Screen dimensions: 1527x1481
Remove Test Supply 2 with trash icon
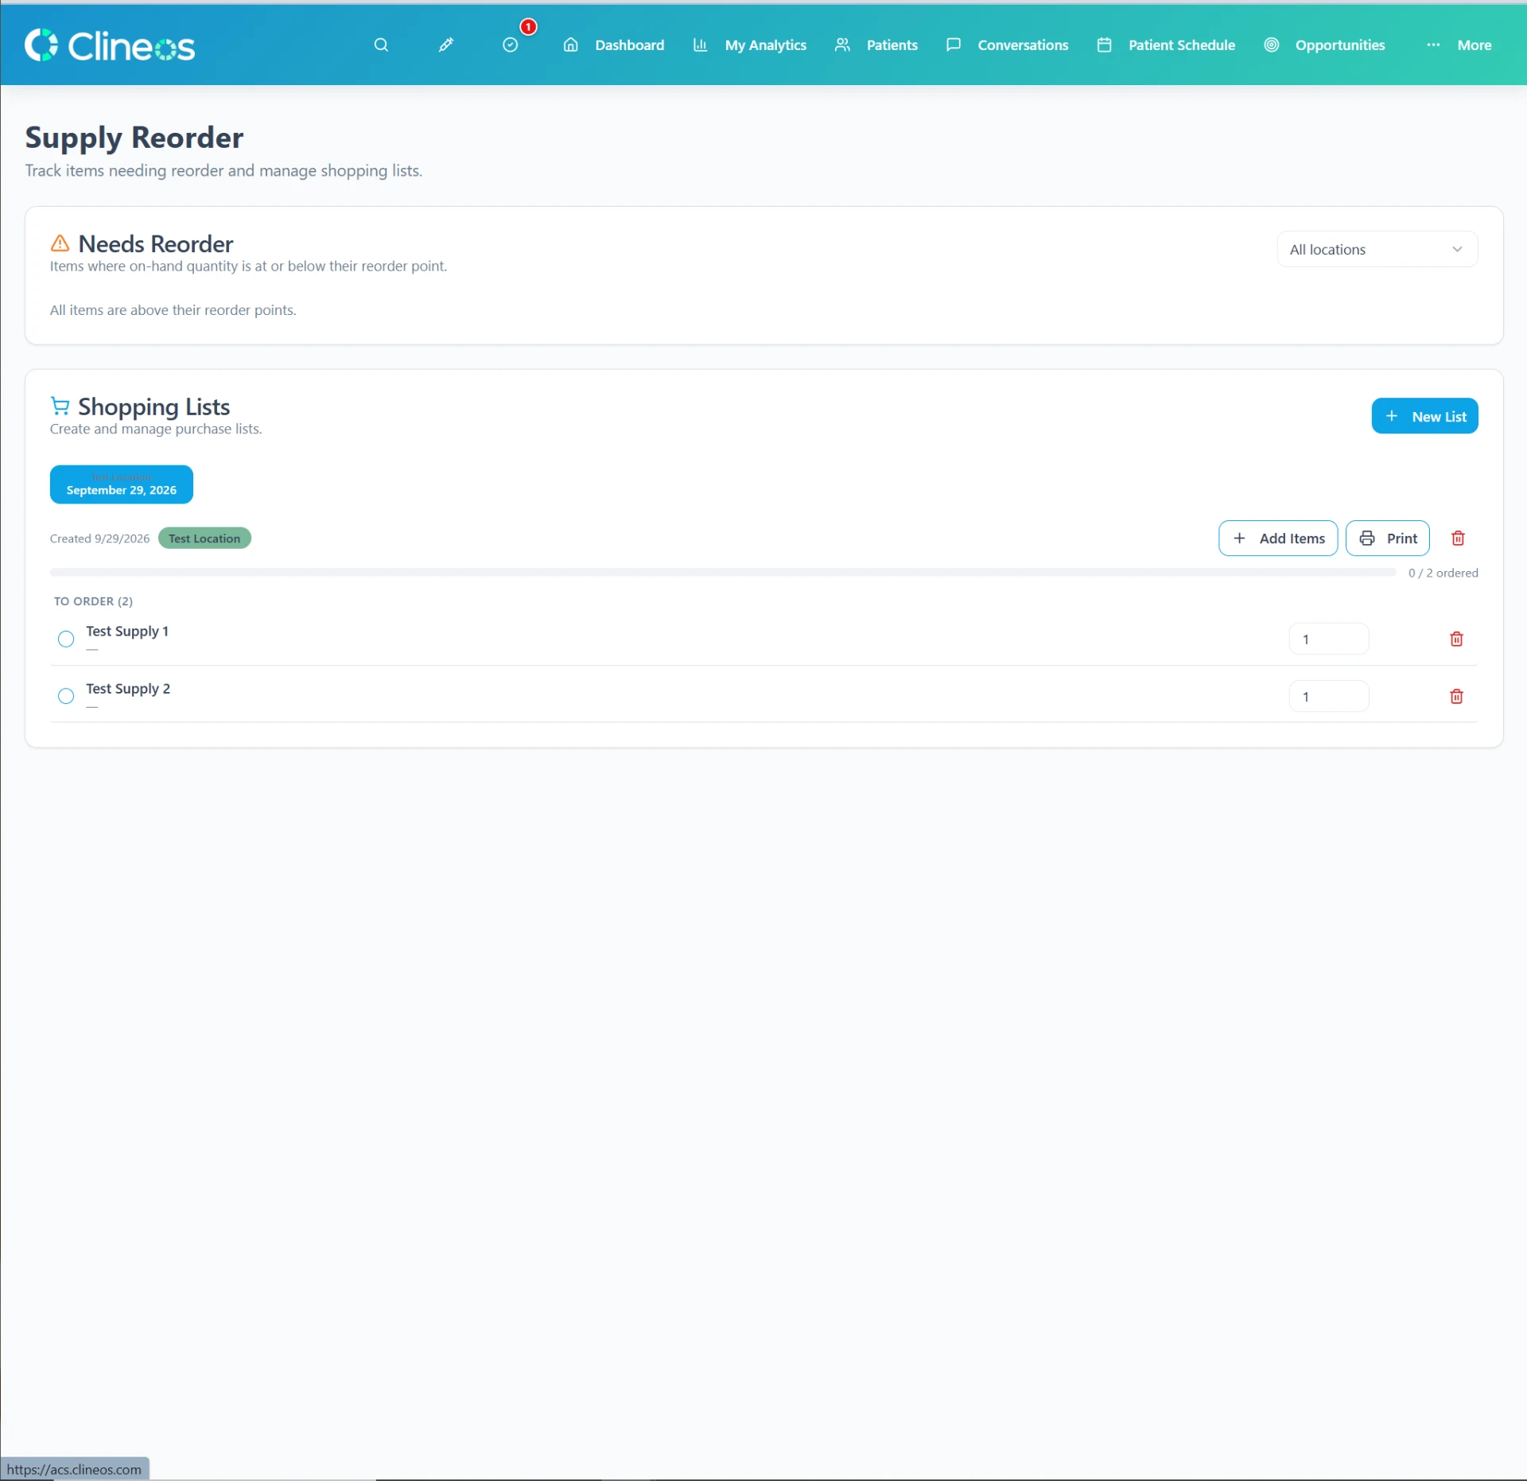pos(1456,696)
